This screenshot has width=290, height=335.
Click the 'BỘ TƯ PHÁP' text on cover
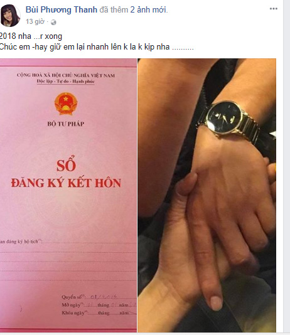(66, 124)
